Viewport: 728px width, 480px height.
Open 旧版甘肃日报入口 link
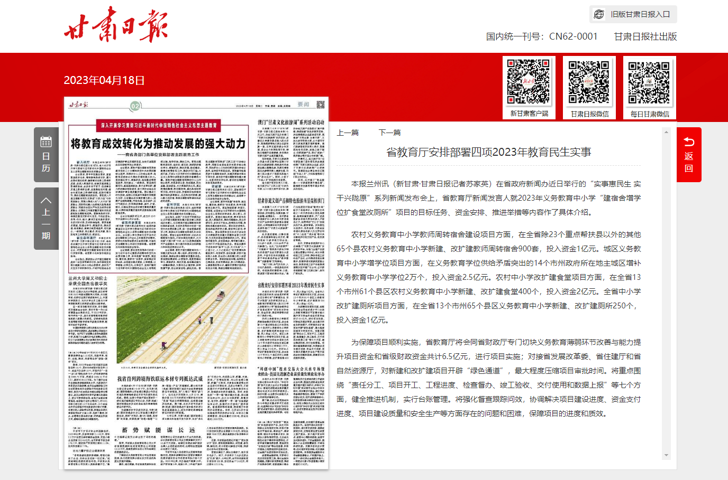[x=640, y=14]
